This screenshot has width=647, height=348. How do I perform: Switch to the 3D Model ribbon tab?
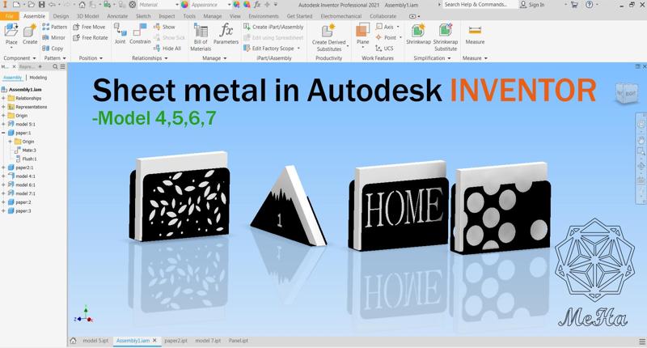88,16
